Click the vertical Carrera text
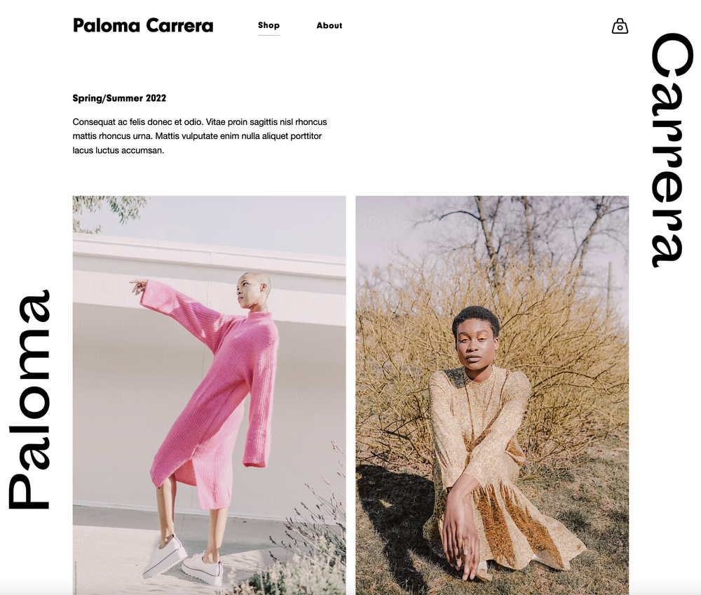 click(x=671, y=150)
